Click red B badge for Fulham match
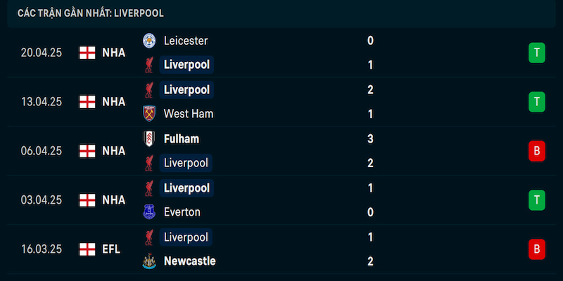 (537, 151)
